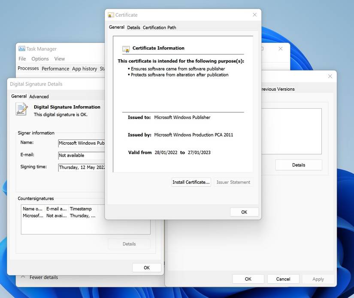This screenshot has width=354, height=298.
Task: Open the Previous Versions tab
Action: [279, 89]
